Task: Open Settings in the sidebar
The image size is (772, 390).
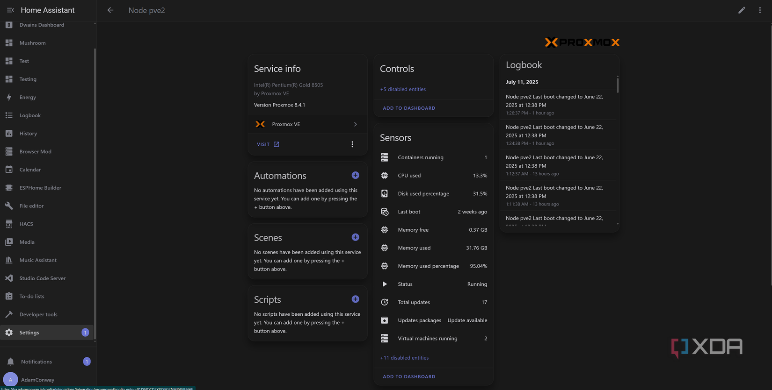Action: [47, 333]
